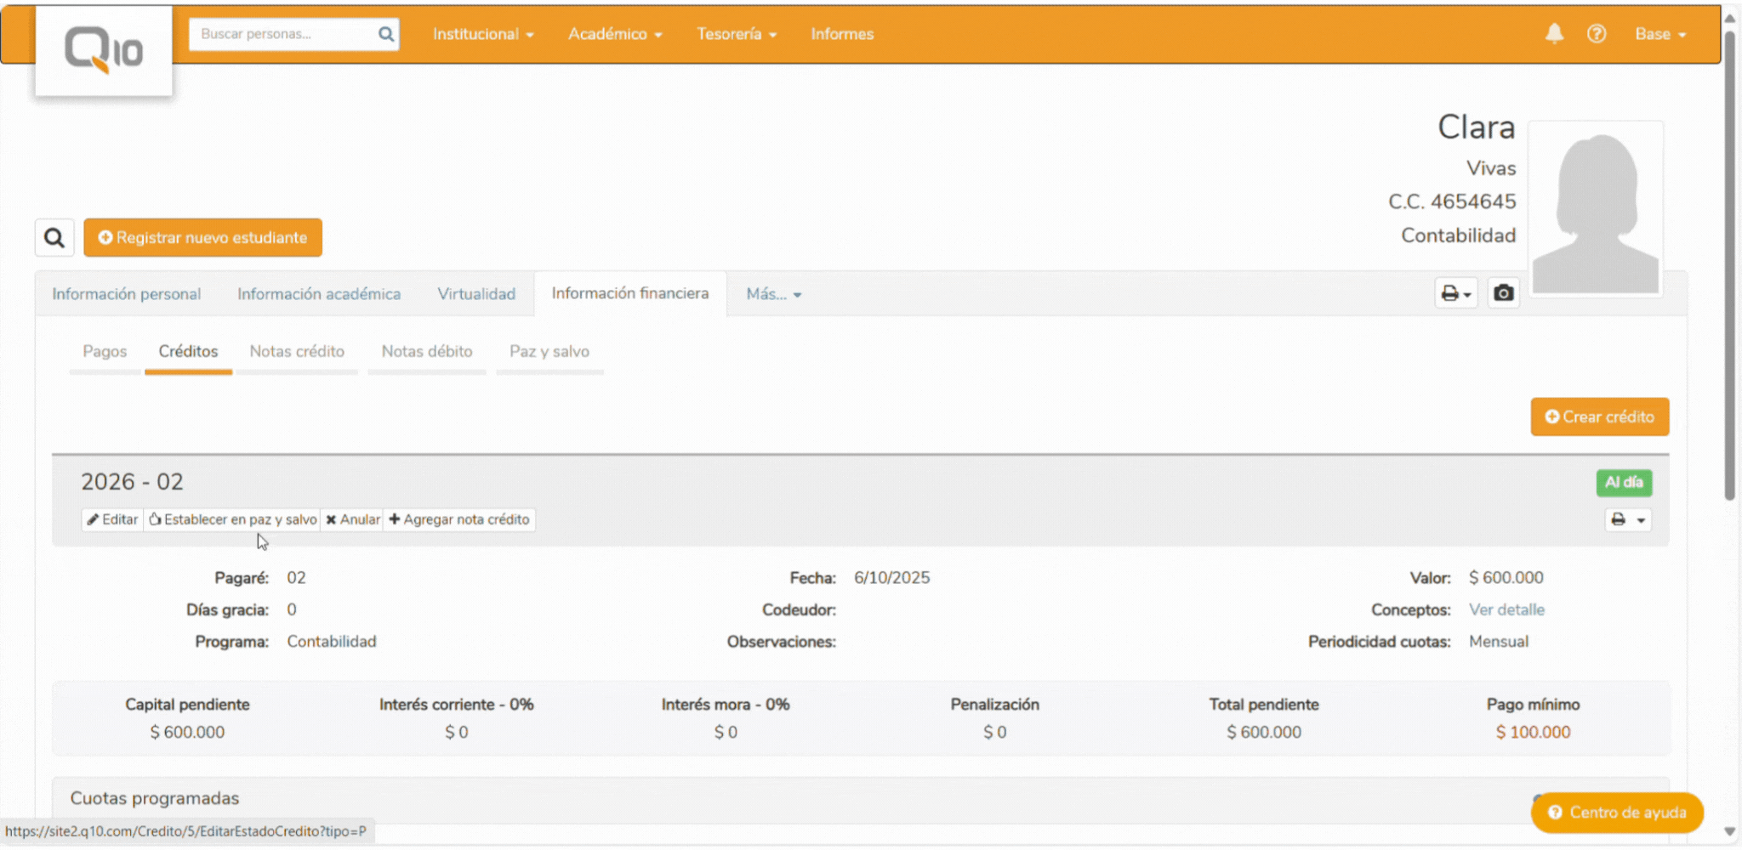Click Editar on the 2026 - 02 credit
The image size is (1742, 850).
112,519
